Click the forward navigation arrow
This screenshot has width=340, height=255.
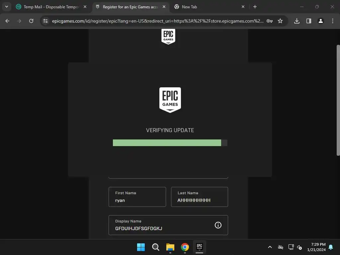pyautogui.click(x=19, y=21)
